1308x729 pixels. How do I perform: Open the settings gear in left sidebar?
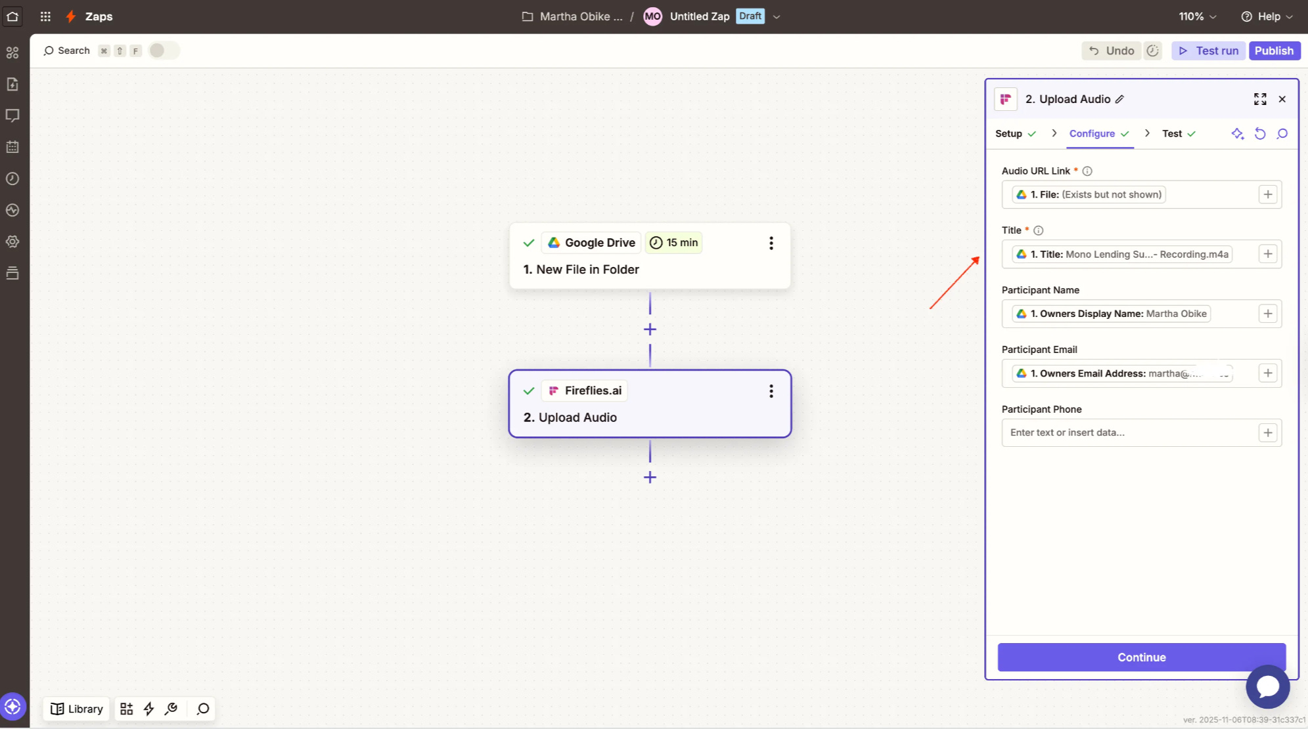[12, 241]
